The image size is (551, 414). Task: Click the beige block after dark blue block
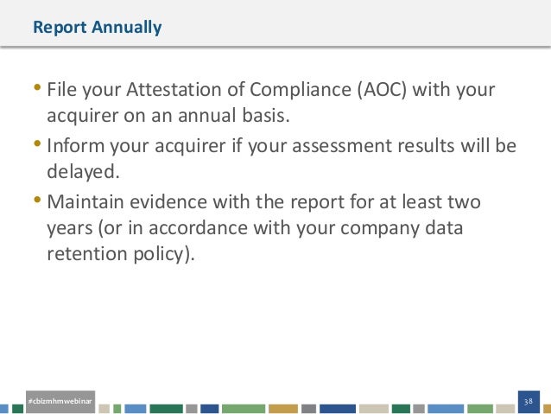pos(374,408)
